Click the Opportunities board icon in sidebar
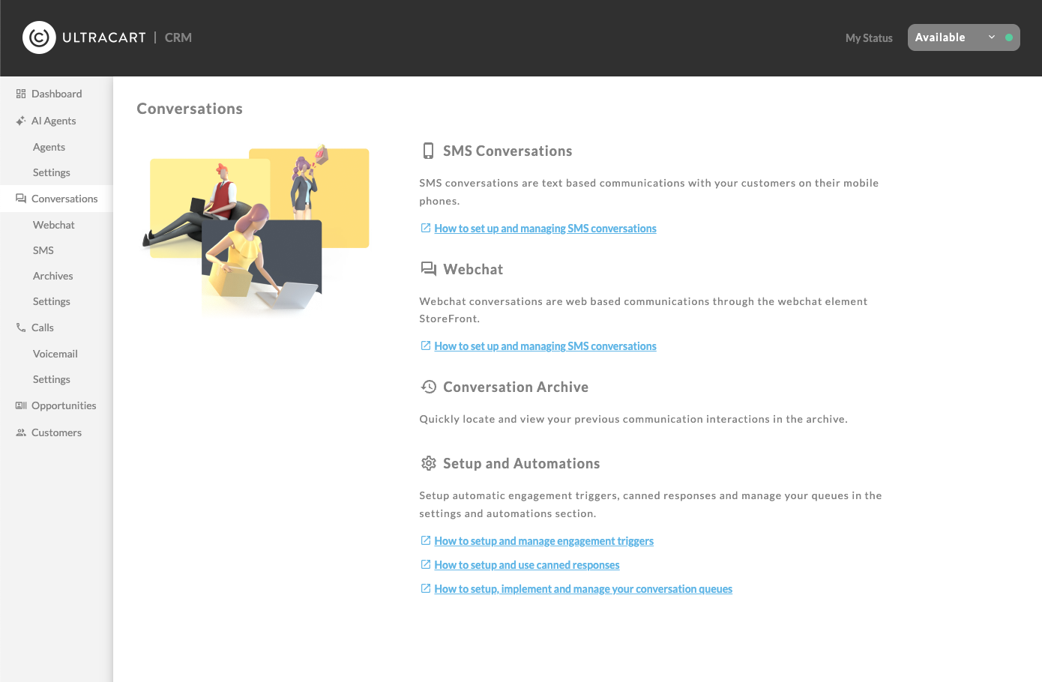The width and height of the screenshot is (1042, 682). point(21,405)
